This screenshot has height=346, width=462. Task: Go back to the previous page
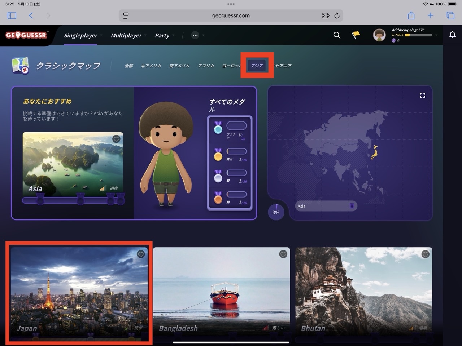(31, 15)
